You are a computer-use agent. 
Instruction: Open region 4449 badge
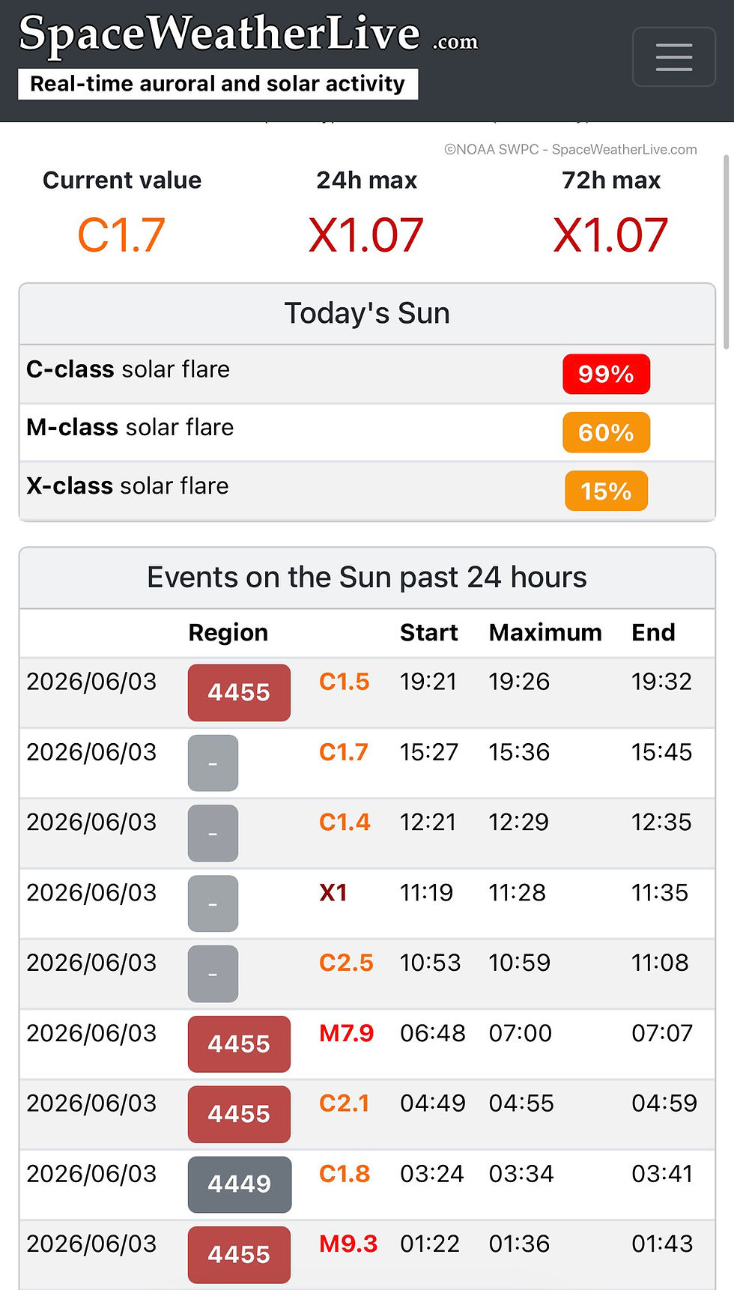(239, 1184)
